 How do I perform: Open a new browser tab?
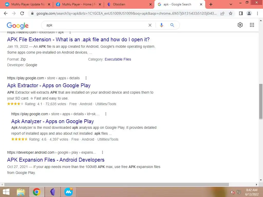click(x=211, y=5)
